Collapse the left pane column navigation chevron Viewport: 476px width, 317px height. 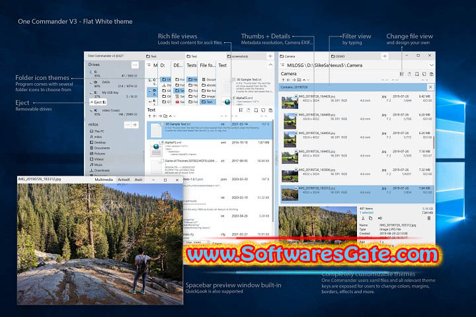click(x=270, y=65)
